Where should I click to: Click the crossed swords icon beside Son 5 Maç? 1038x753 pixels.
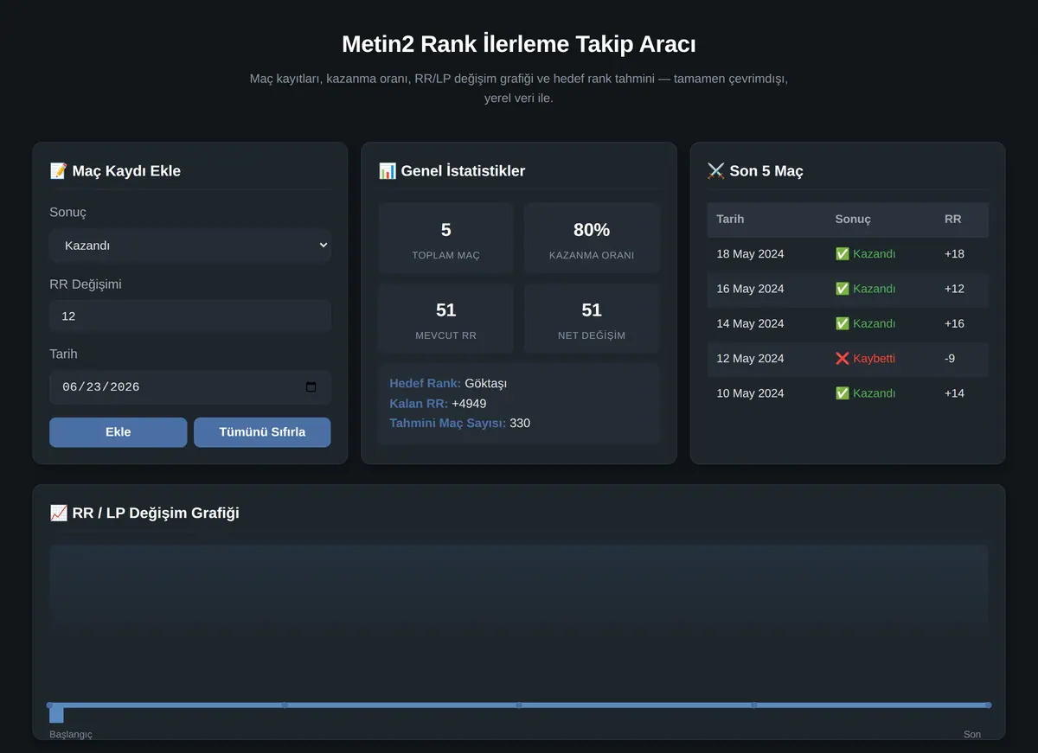[x=715, y=171]
